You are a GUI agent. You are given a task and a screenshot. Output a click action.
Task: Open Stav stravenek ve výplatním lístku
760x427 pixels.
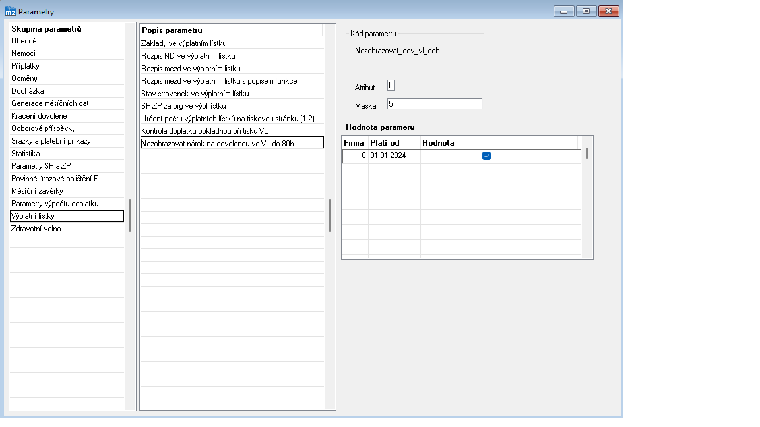click(x=232, y=94)
